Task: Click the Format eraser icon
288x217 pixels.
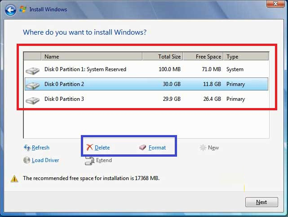Action: 143,148
